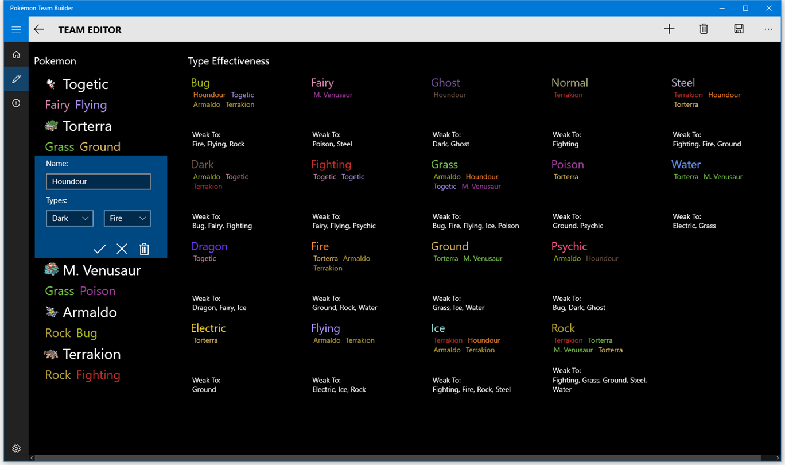Screen dimensions: 785x465
Task: Click Togetic listed under the Dragon heading
Action: click(204, 259)
